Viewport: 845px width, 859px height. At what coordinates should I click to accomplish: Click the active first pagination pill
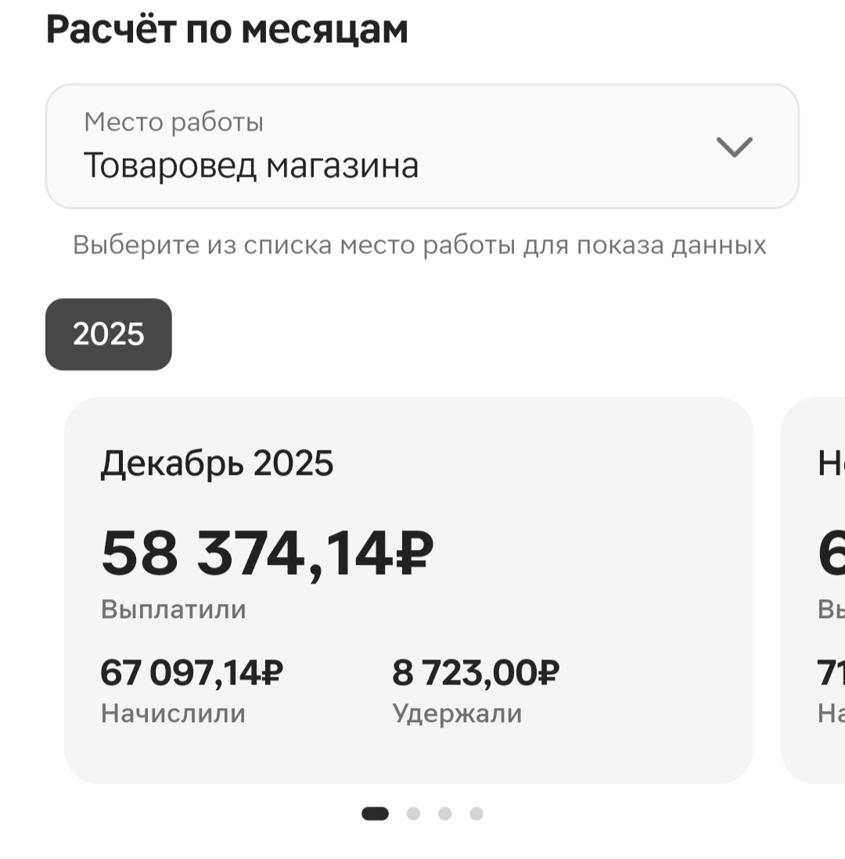pyautogui.click(x=376, y=813)
